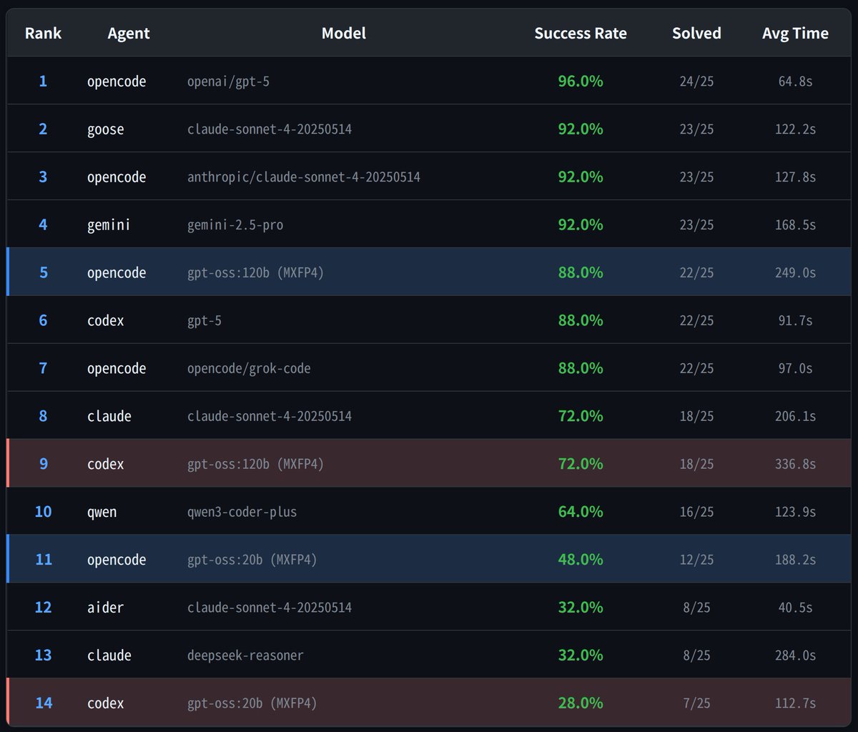This screenshot has width=858, height=732.
Task: Select the gemini agent name
Action: pos(109,225)
